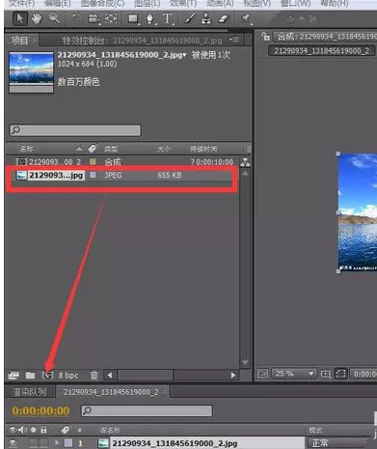Open the 帮助(H) menu

(335, 4)
